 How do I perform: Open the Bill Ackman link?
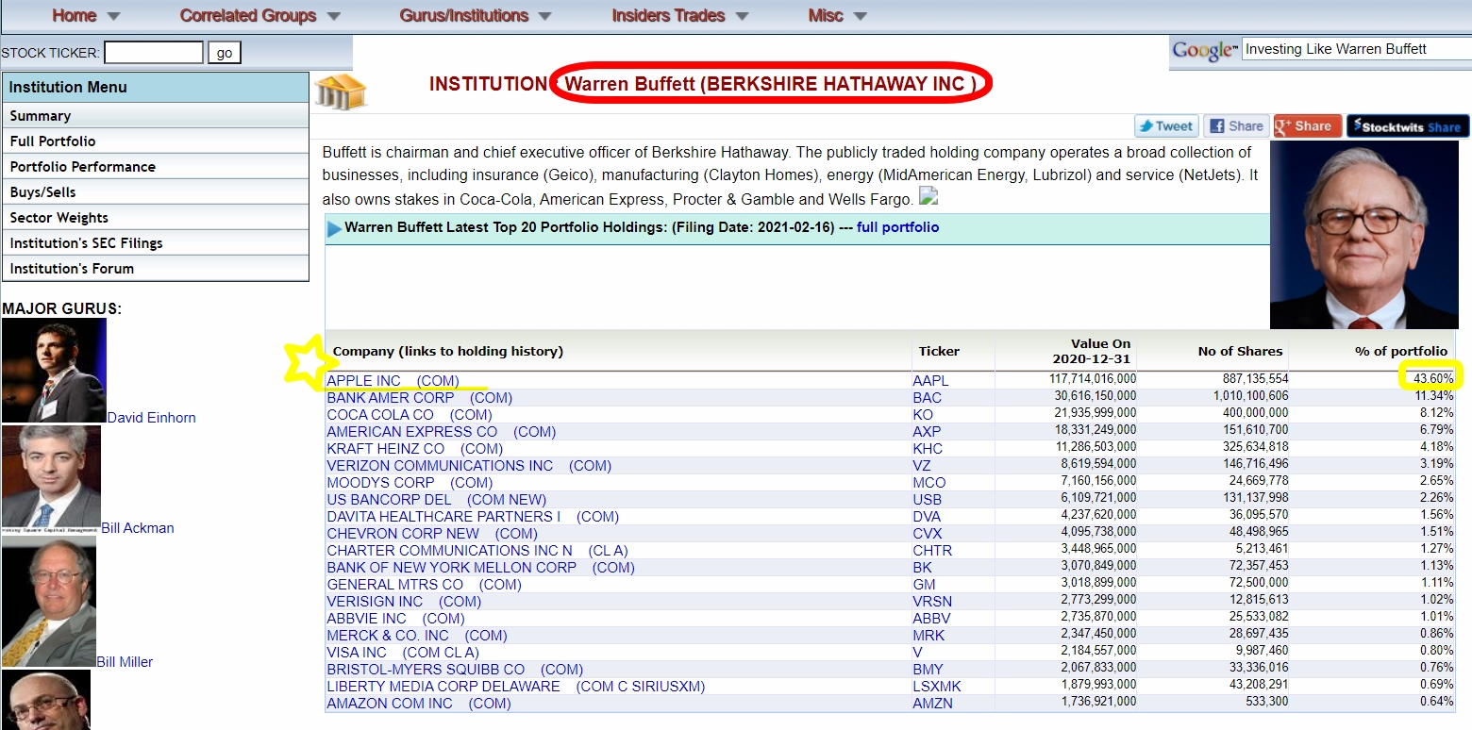[x=138, y=527]
